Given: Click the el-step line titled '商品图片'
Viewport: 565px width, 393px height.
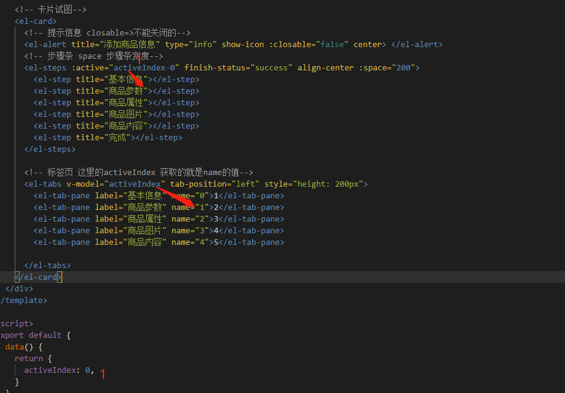Looking at the screenshot, I should pyautogui.click(x=116, y=114).
